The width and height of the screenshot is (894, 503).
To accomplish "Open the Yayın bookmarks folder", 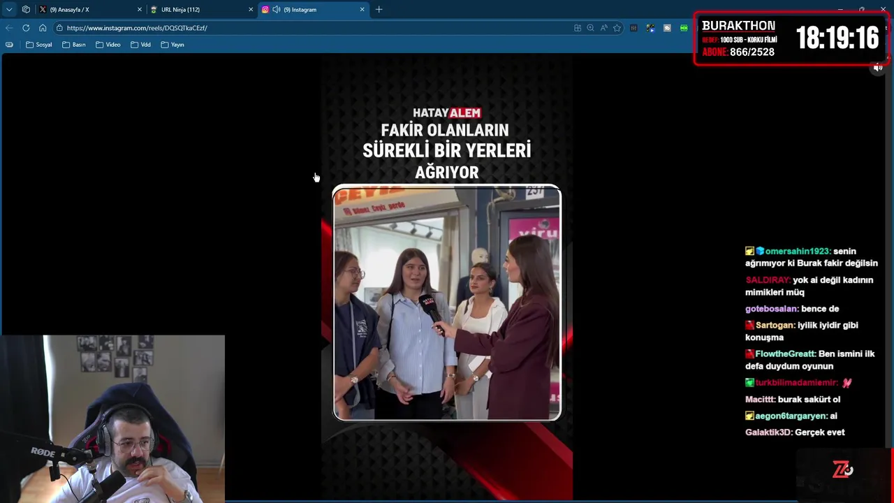I will pyautogui.click(x=173, y=45).
